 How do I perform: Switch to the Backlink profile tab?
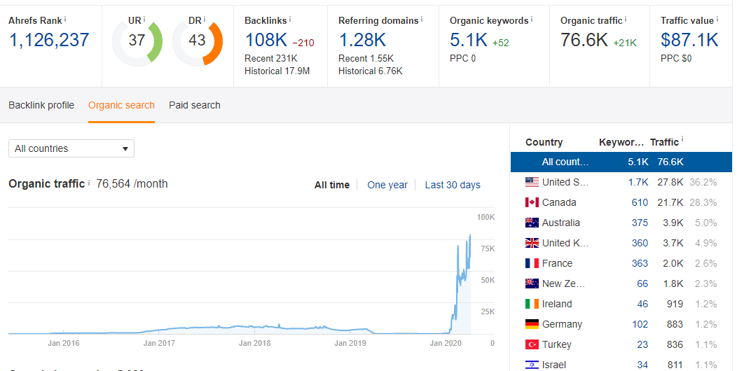(41, 105)
